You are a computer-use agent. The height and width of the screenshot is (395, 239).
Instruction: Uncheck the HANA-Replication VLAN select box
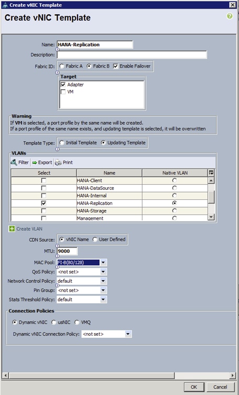tap(44, 204)
